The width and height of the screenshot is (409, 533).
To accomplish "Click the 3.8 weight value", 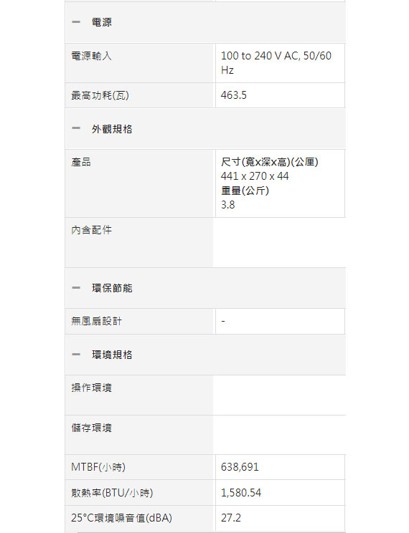I will [x=228, y=205].
